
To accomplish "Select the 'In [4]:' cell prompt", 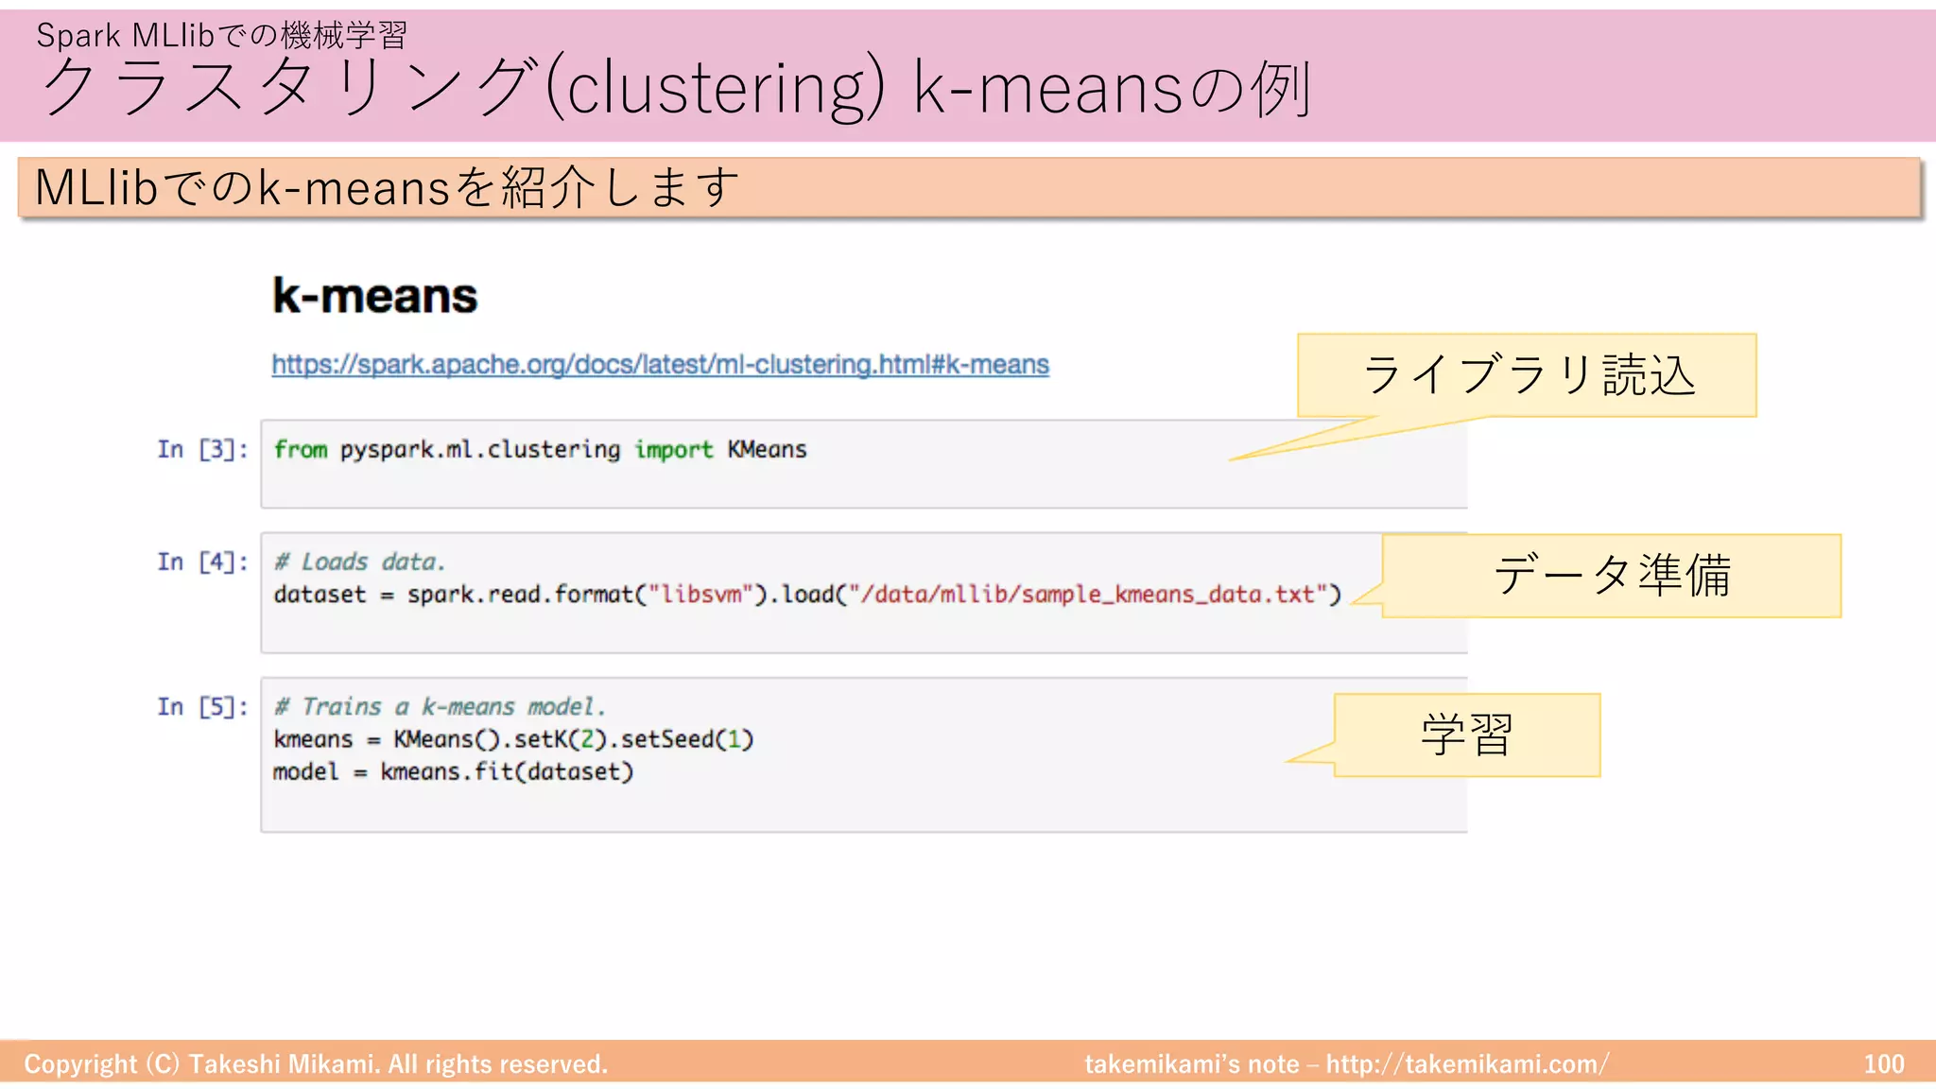I will coord(202,562).
